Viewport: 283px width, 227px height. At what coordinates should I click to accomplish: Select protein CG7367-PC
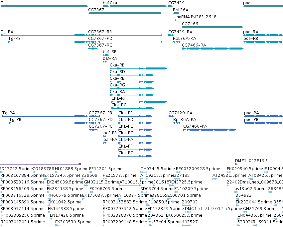click(100, 126)
